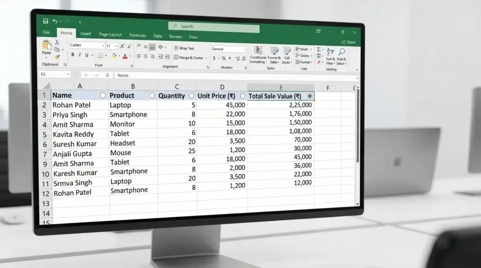Screen dimensions: 481x268
Task: Click the Undo arrow icon
Action: pos(55,21)
